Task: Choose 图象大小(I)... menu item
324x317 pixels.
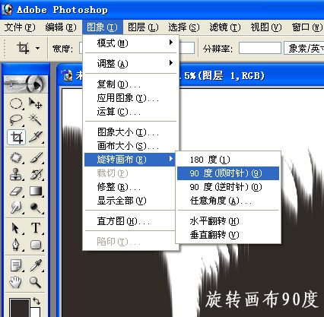Action: [x=131, y=132]
